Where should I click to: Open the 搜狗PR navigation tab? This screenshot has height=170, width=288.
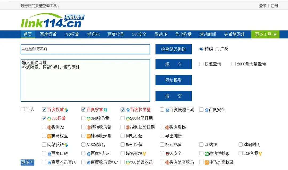[x=93, y=35]
